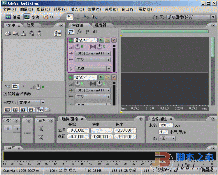Open 工作区 workspace dropdown
Viewport: 218px width, 175px height.
pyautogui.click(x=213, y=17)
